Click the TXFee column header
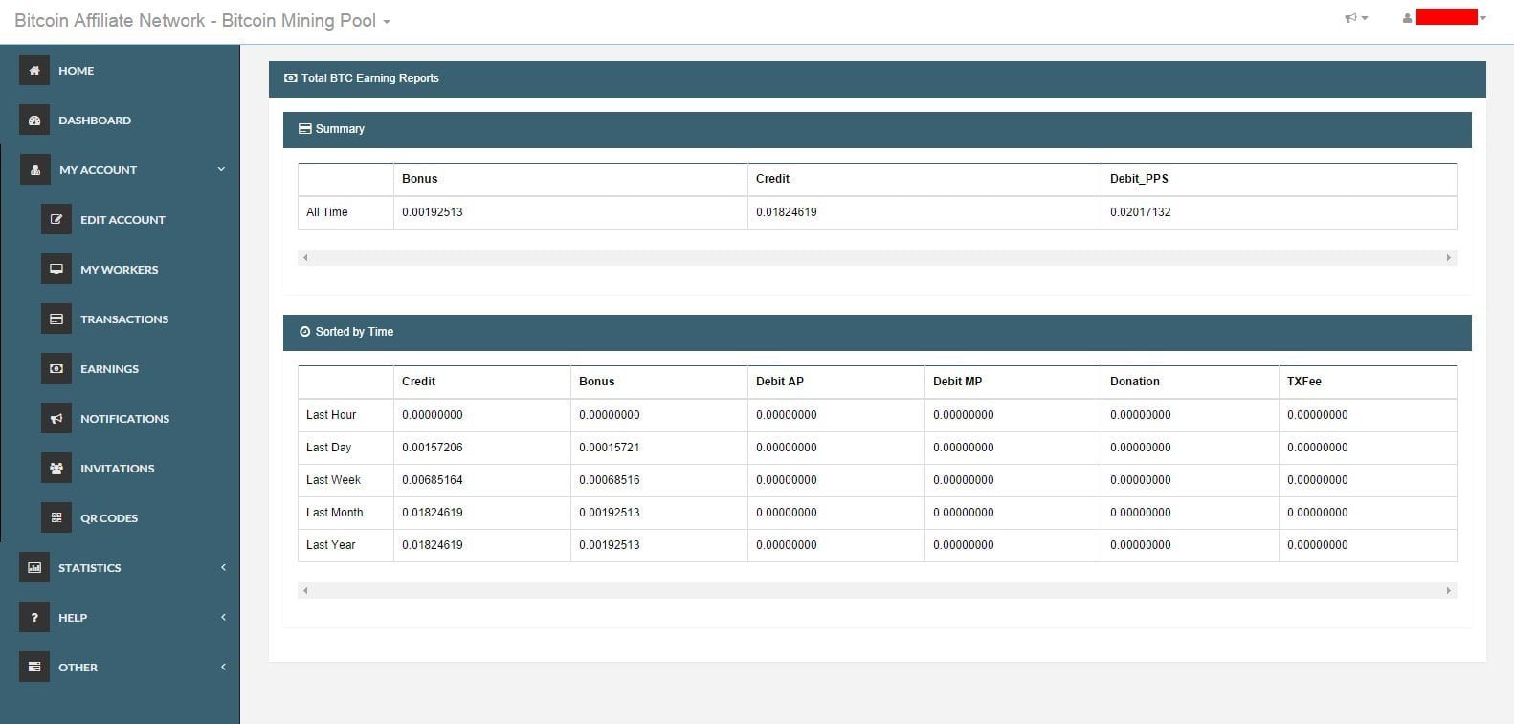 pos(1304,382)
